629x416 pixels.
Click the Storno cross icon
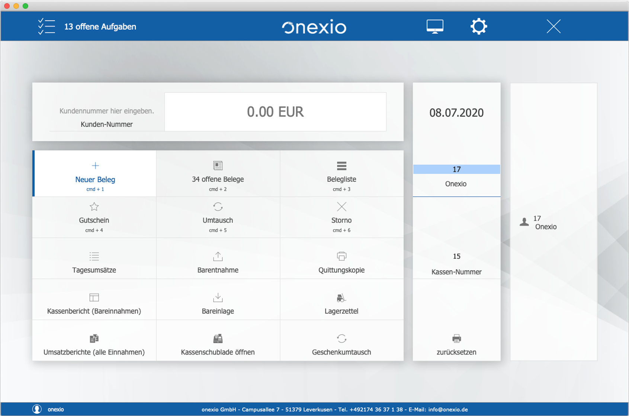[x=341, y=207]
